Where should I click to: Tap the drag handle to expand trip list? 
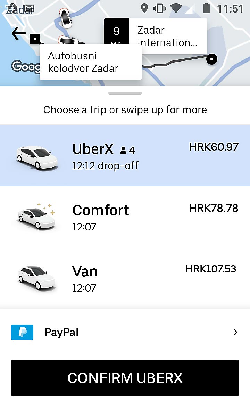pyautogui.click(x=125, y=93)
